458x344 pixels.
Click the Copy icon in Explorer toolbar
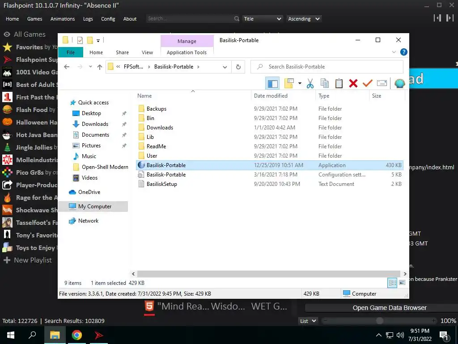pyautogui.click(x=325, y=83)
